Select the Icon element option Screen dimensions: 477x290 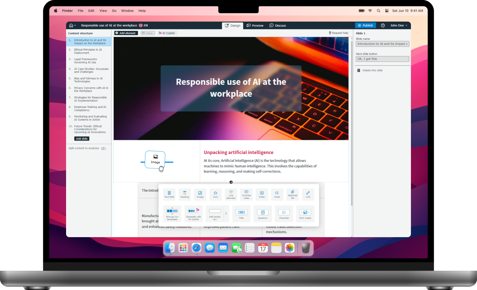tap(216, 194)
